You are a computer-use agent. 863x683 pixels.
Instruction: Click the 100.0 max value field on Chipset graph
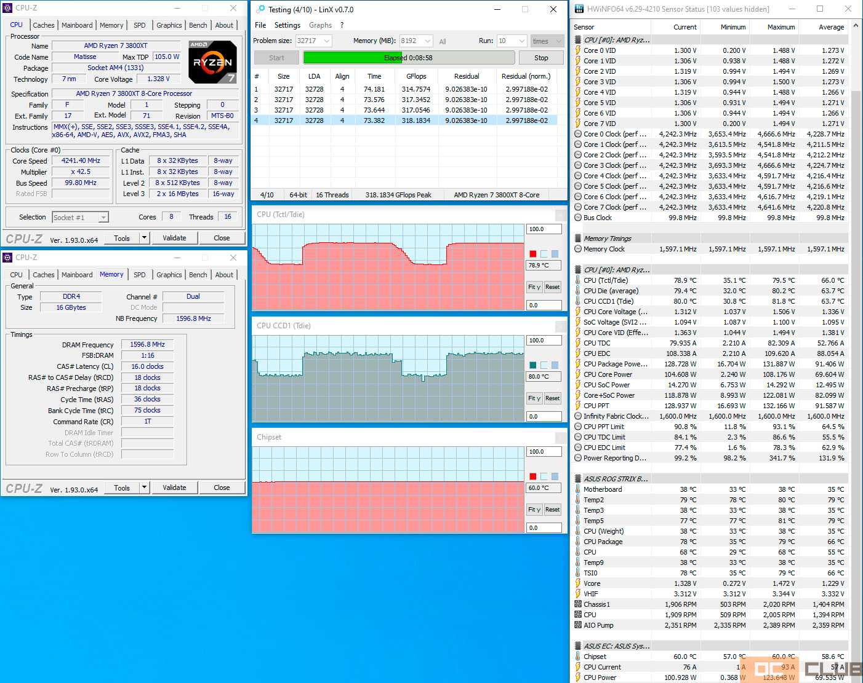click(x=544, y=452)
